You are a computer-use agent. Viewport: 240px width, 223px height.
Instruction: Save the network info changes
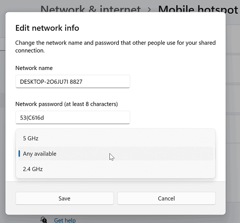pyautogui.click(x=65, y=198)
